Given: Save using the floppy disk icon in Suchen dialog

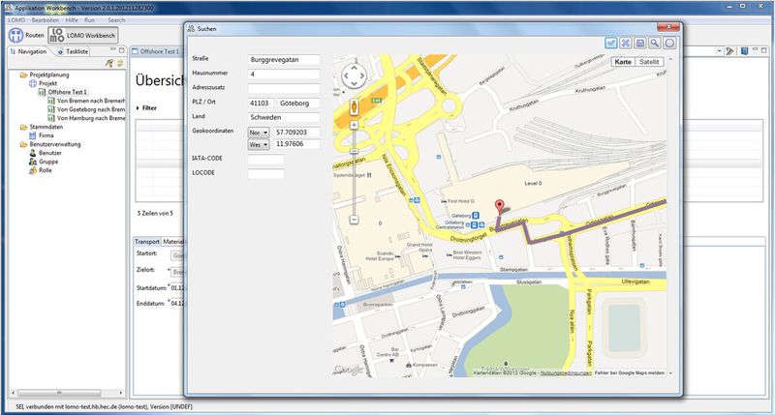Looking at the screenshot, I should coord(640,43).
